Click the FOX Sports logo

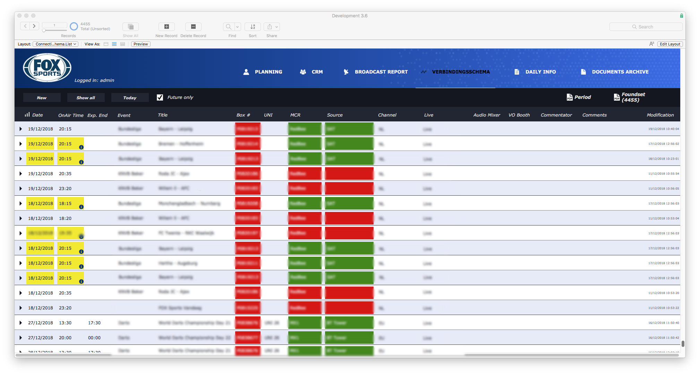[x=47, y=68]
